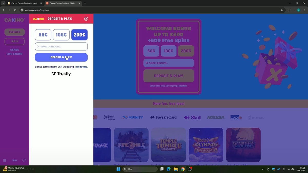Click the address bar URL
Viewport: 308px width, 173px height.
point(37,10)
